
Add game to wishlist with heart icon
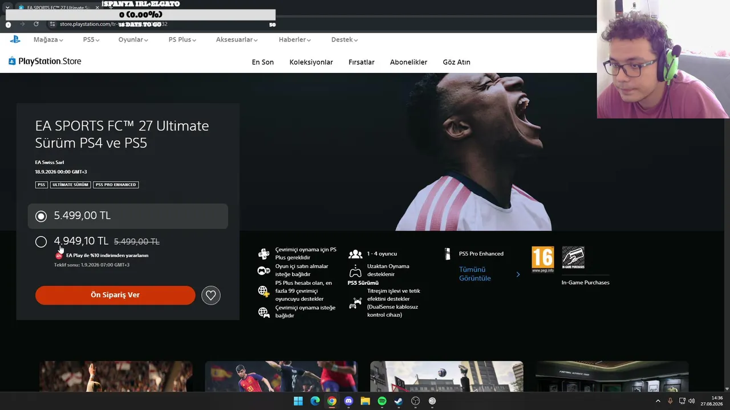point(211,295)
